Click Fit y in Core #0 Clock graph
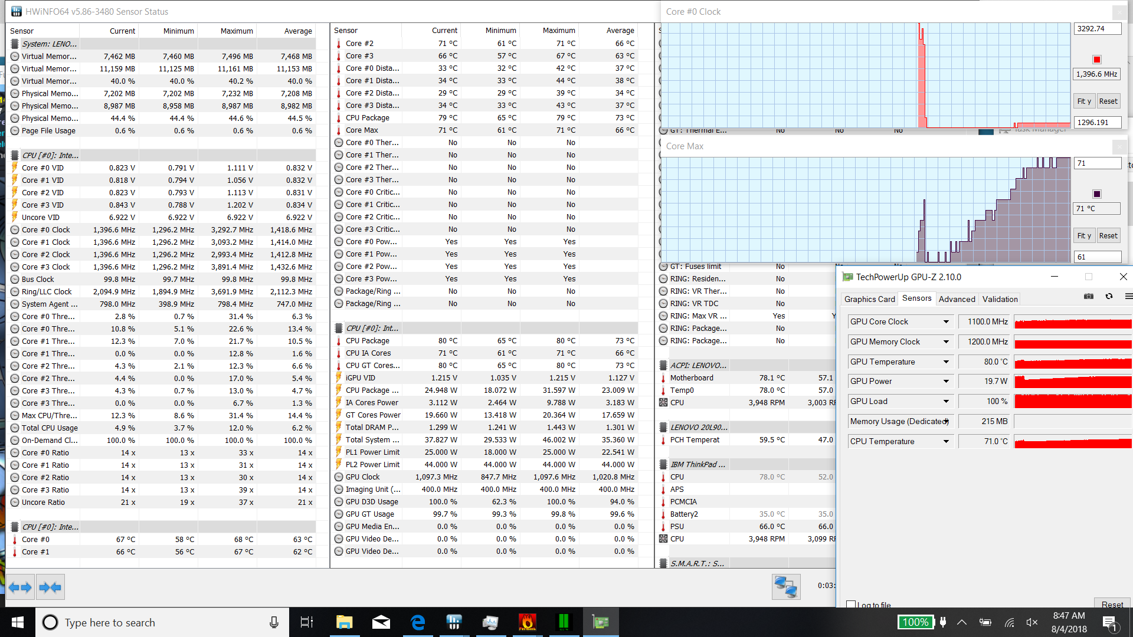This screenshot has height=637, width=1133. 1084,101
